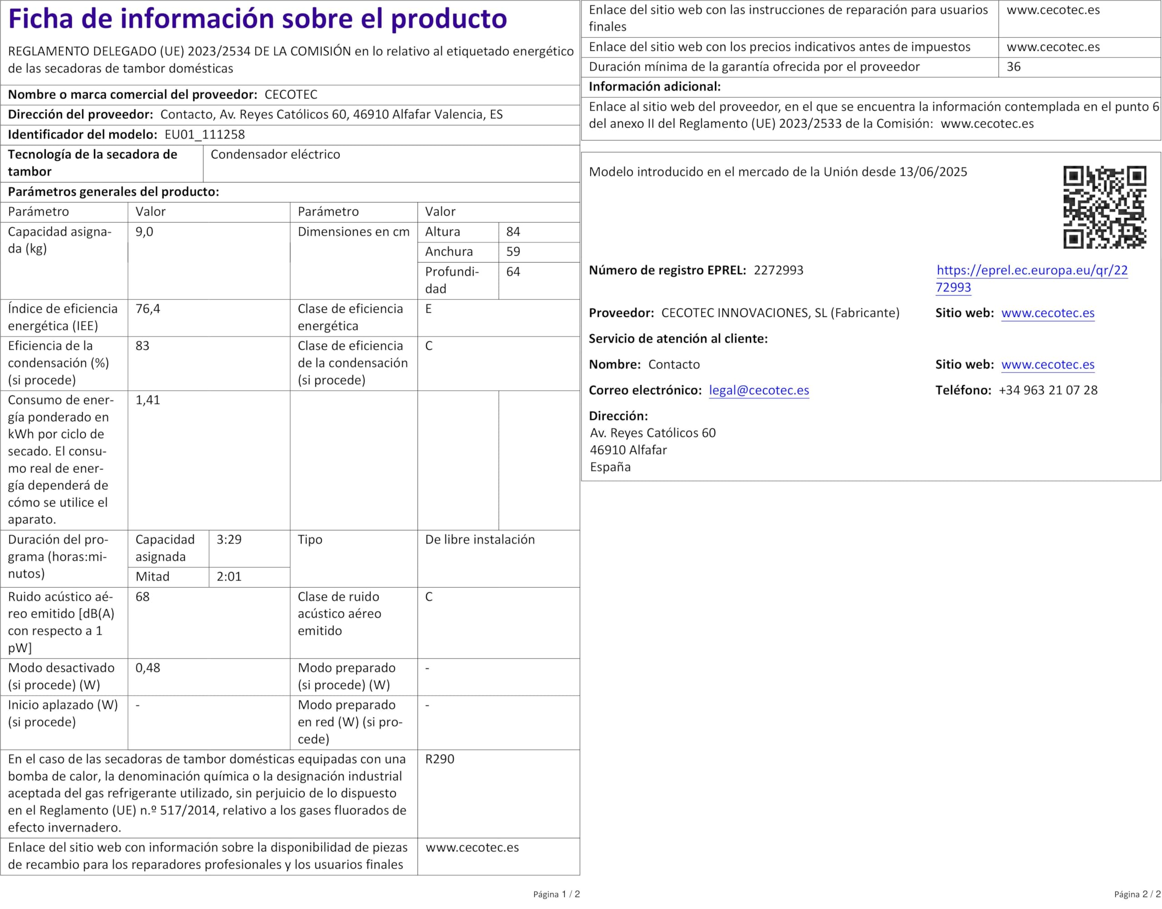Click the phone number +34 963 21 07 28

[1048, 390]
